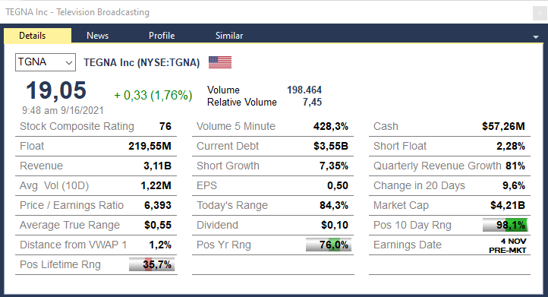The image size is (548, 297).
Task: Open the Profile tab
Action: (162, 36)
